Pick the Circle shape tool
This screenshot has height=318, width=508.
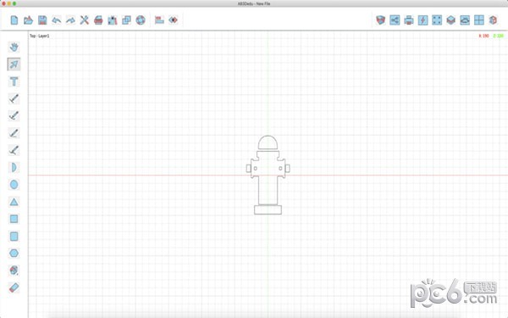(x=14, y=185)
